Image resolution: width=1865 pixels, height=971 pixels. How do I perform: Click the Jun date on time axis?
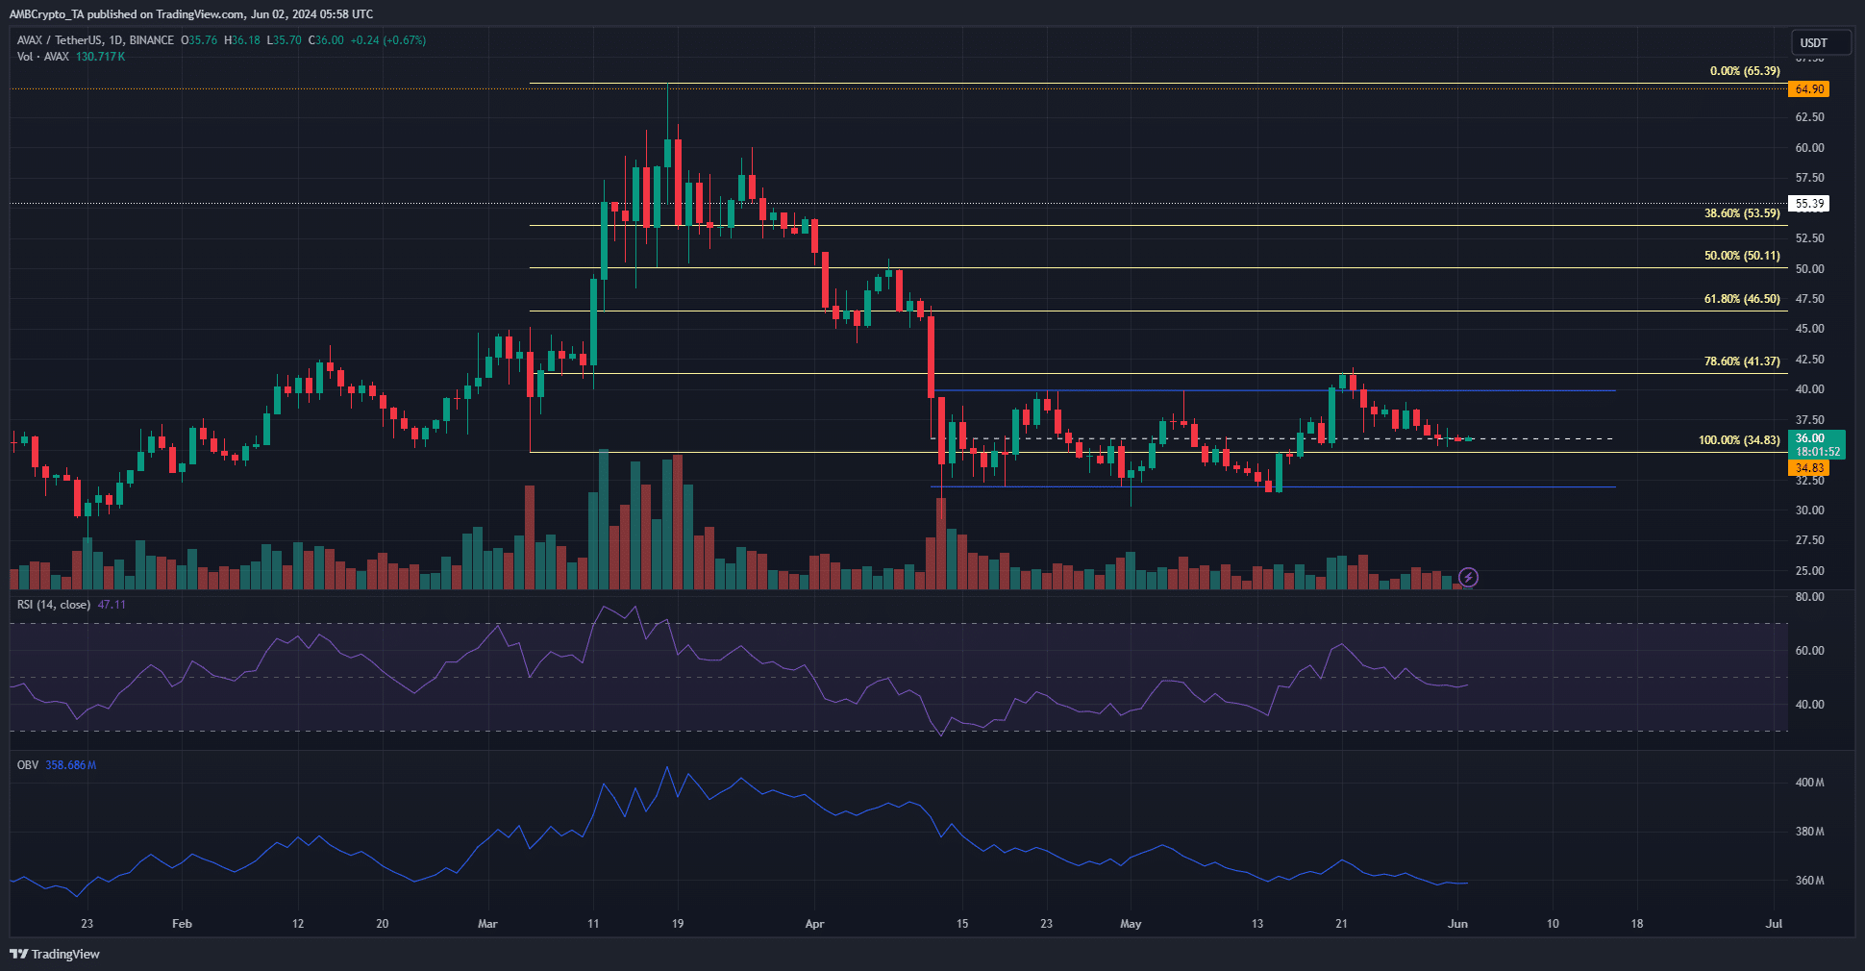(1457, 924)
